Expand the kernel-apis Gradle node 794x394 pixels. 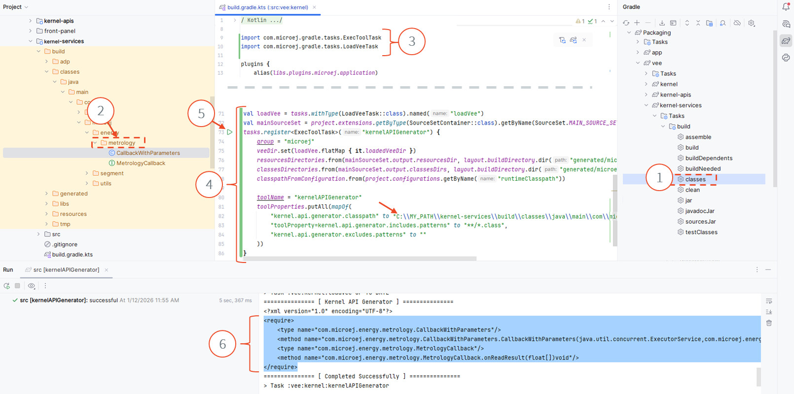coord(646,95)
